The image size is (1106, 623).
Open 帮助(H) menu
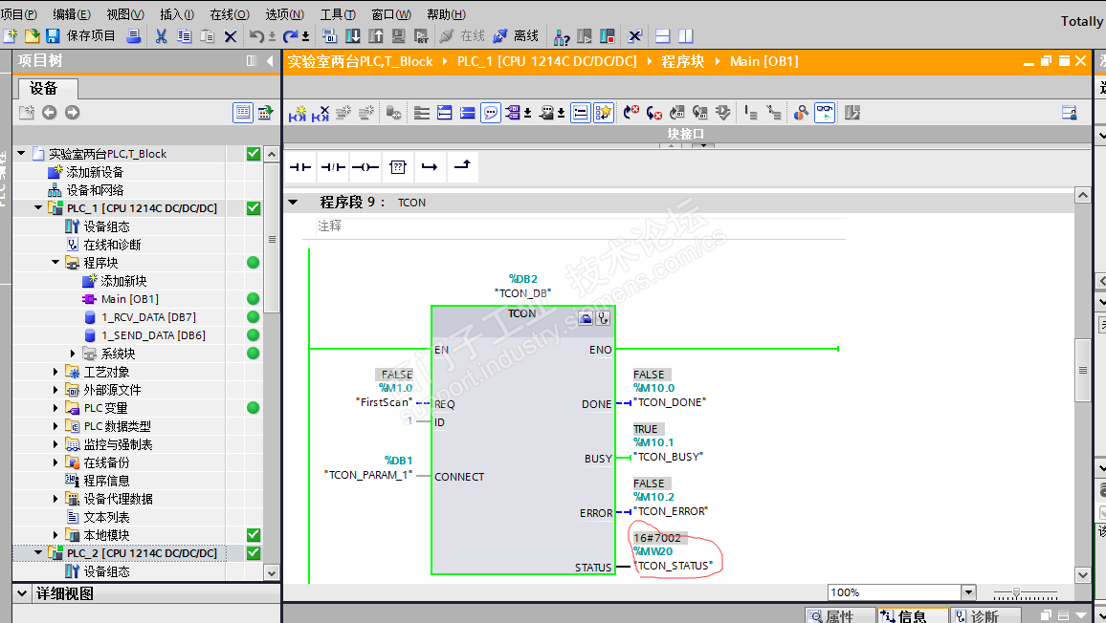pos(446,14)
